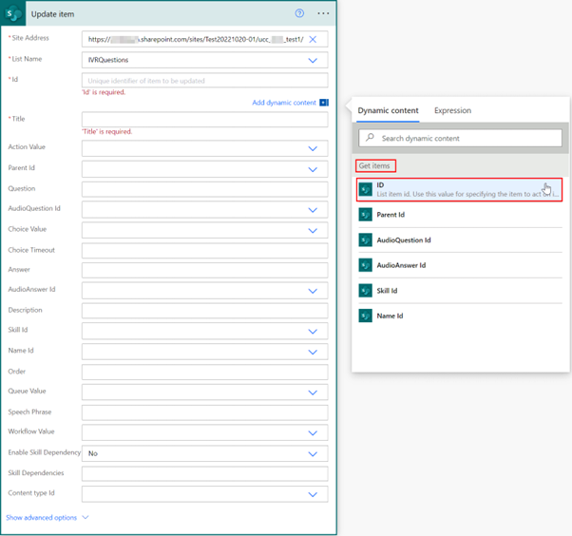Open the AudioAnswer Id dropdown in the form

[313, 291]
